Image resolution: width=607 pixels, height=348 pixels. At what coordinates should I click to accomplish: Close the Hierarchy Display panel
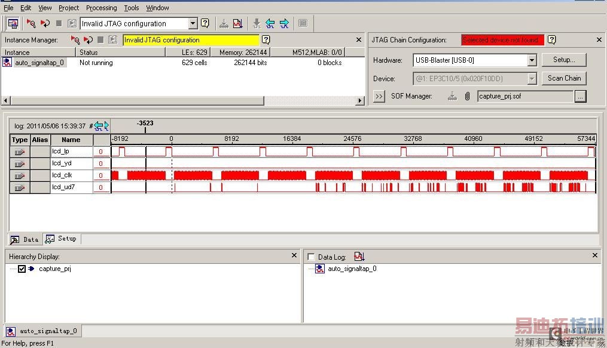point(294,255)
